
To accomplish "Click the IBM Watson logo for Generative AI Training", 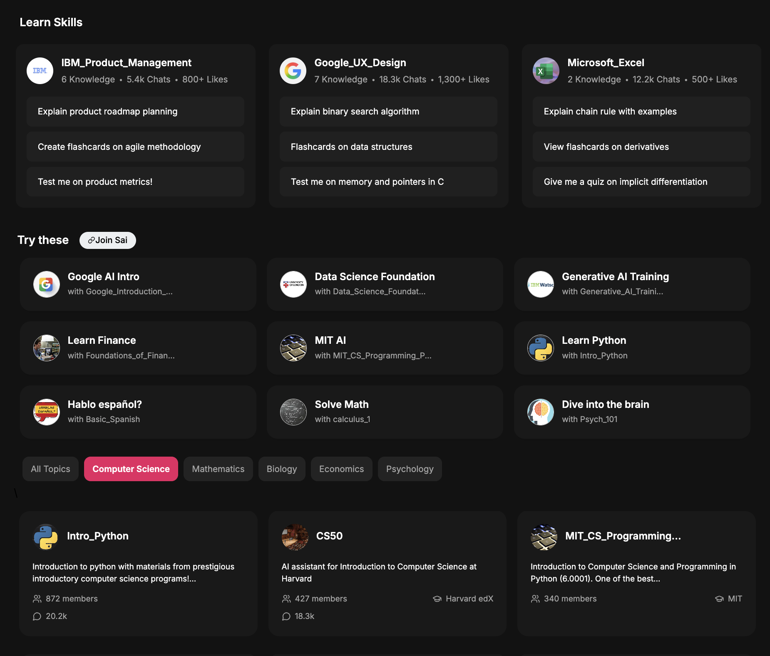I will [540, 284].
